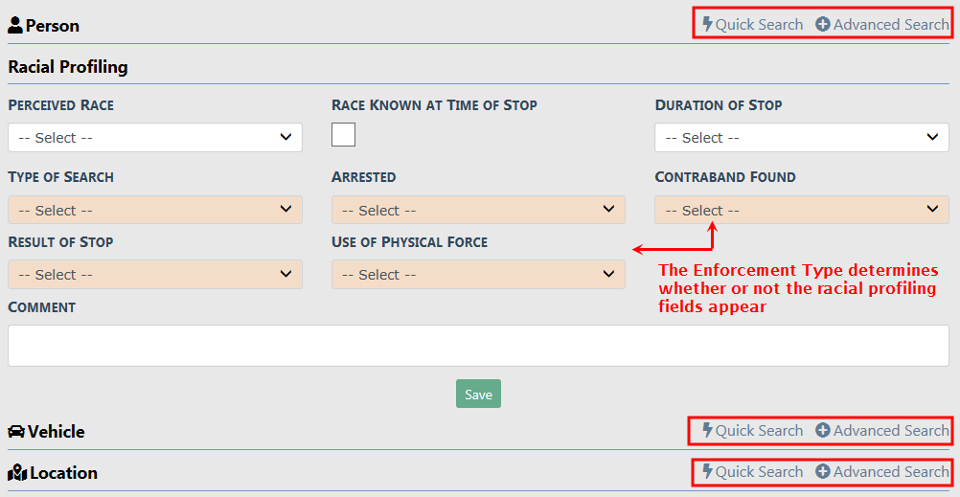Expand the Duration of Stop dropdown
This screenshot has height=497, width=960.
click(802, 138)
